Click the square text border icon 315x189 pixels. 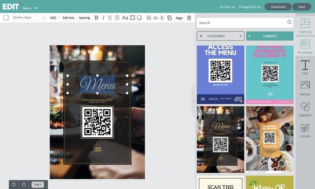point(132,18)
